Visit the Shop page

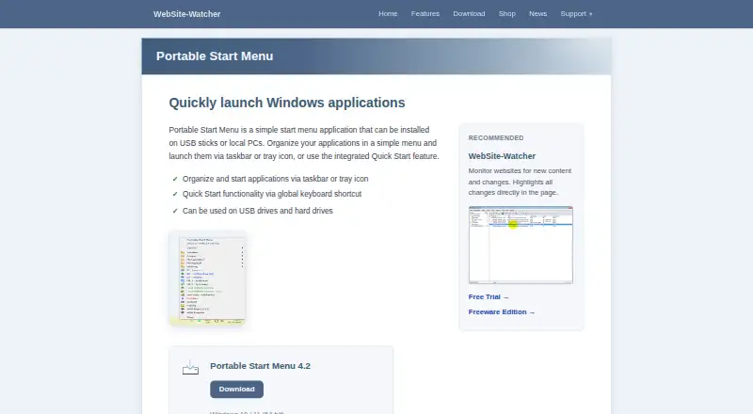506,14
